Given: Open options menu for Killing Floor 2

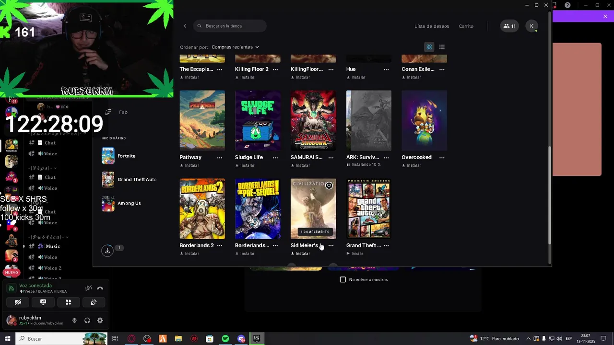Looking at the screenshot, I should click(x=275, y=69).
